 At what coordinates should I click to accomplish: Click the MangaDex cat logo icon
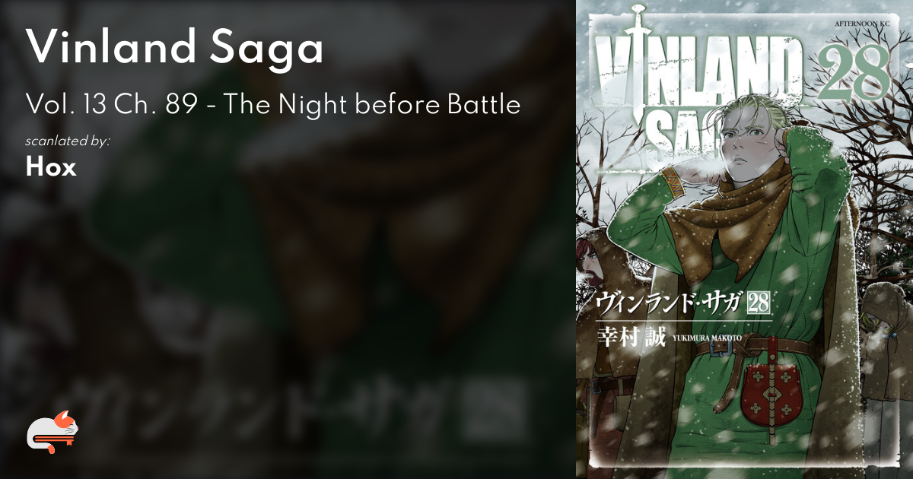(x=52, y=432)
